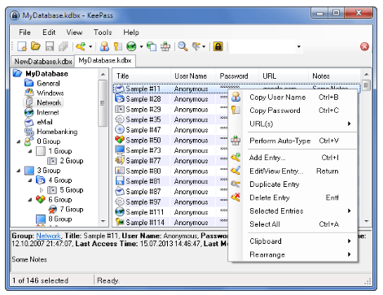Click the Copy Password toolbar icon
This screenshot has width=383, height=295.
point(118,46)
